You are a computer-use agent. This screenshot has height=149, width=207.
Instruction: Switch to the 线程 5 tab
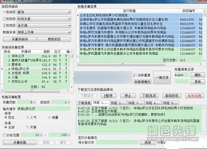coord(170,103)
